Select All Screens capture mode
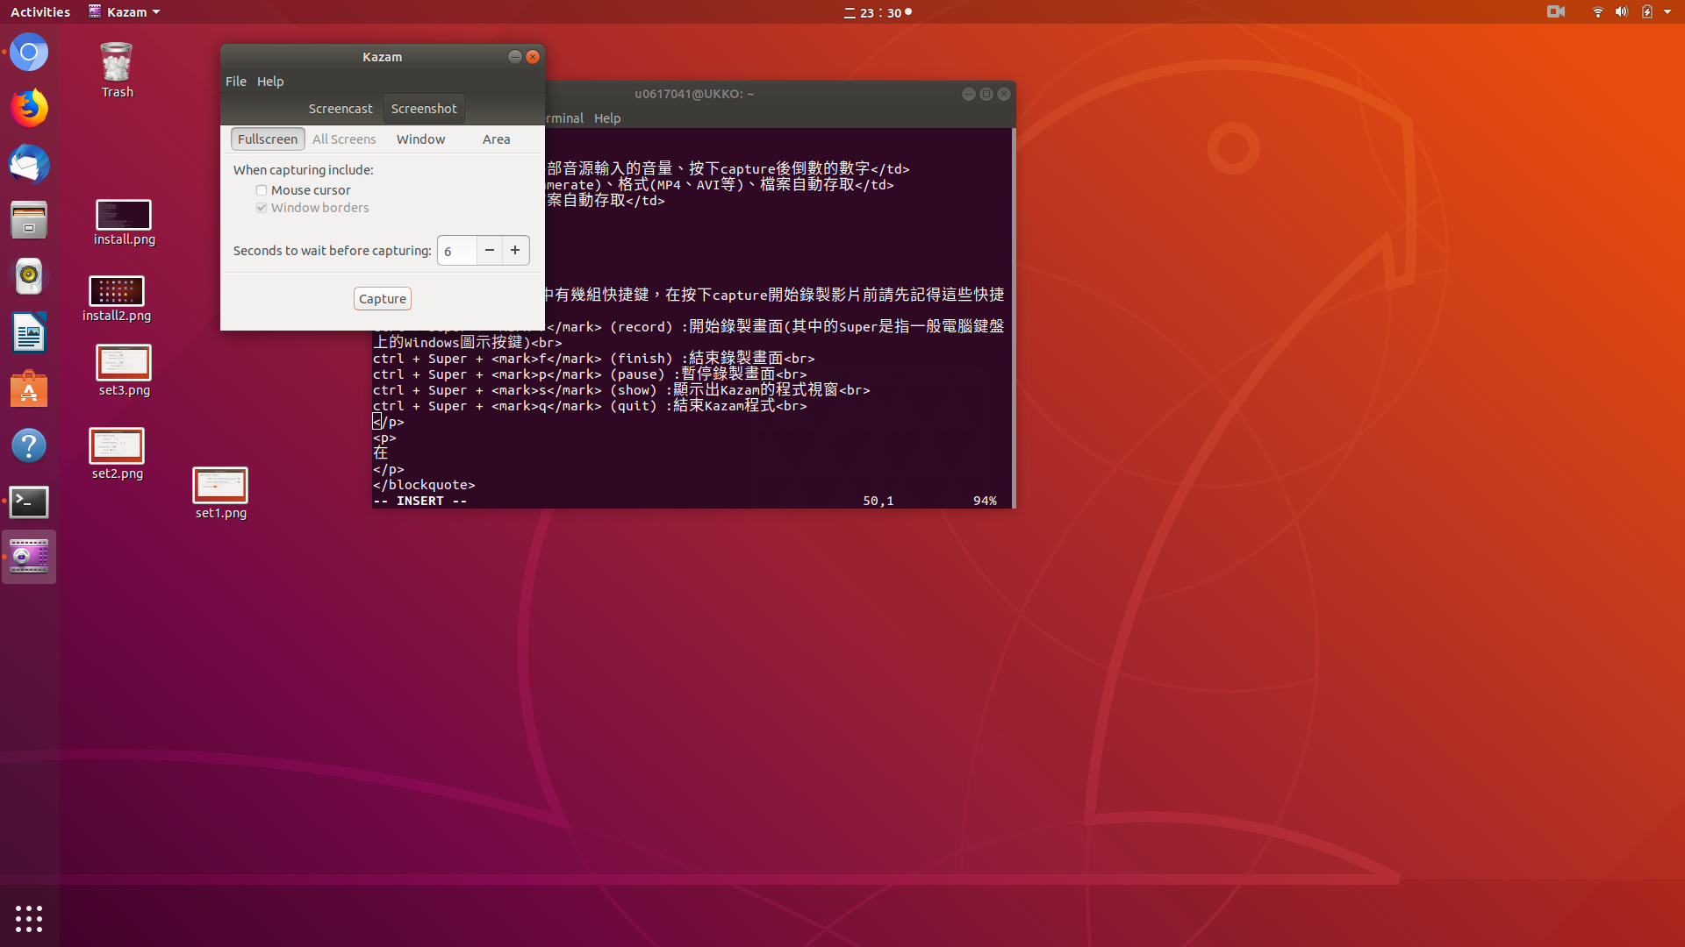Screen dimensions: 1685x947 [344, 139]
